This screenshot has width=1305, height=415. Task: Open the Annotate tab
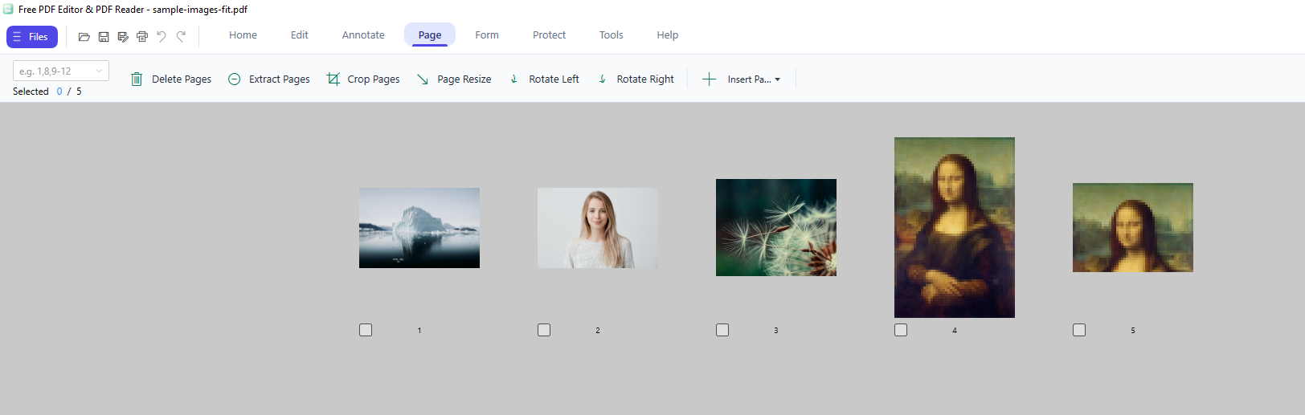[x=363, y=35]
